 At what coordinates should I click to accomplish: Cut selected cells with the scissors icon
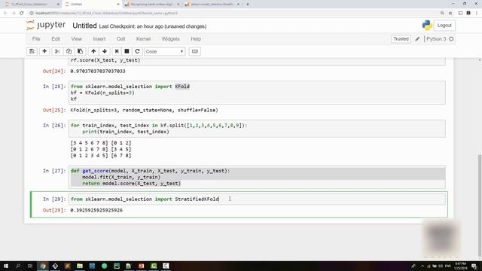point(57,51)
